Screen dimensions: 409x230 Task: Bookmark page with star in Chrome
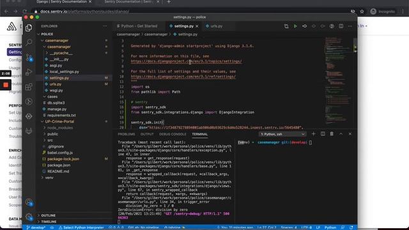point(362,11)
